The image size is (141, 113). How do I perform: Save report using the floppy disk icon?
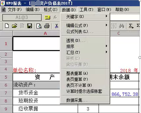(30, 26)
